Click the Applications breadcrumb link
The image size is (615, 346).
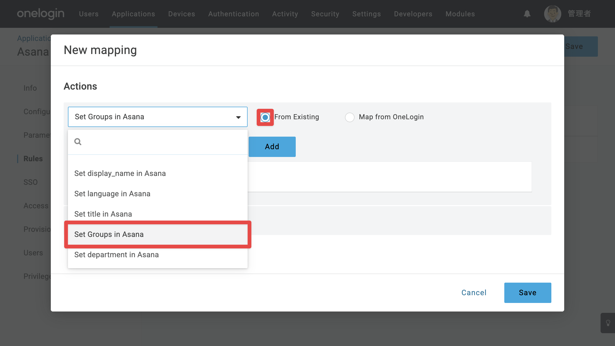click(x=34, y=38)
